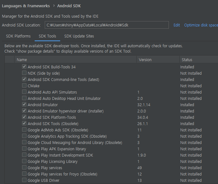Check Google Play Instant Development SDK checkbox
The height and width of the screenshot is (184, 218).
click(24, 155)
